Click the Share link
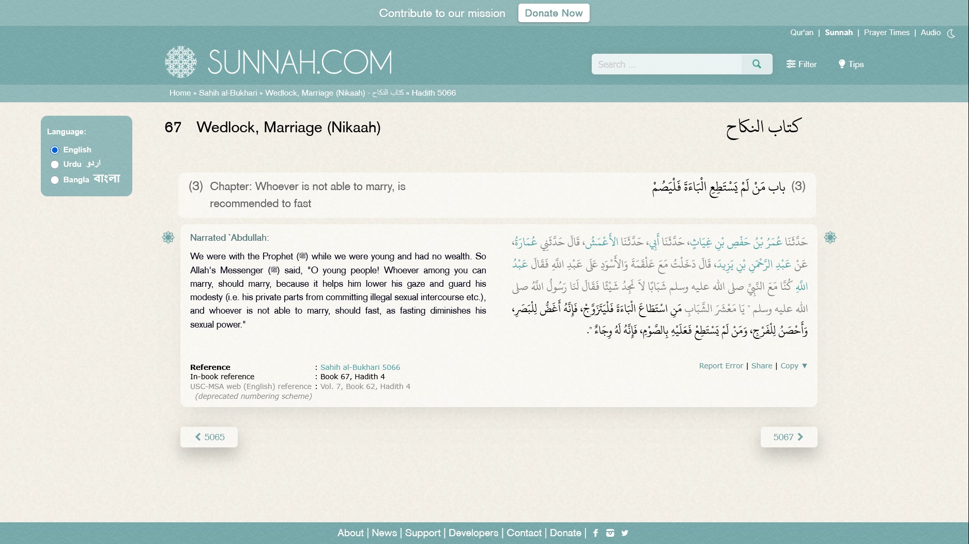 pos(762,366)
